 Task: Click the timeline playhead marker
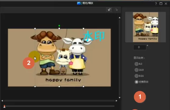(5, 106)
